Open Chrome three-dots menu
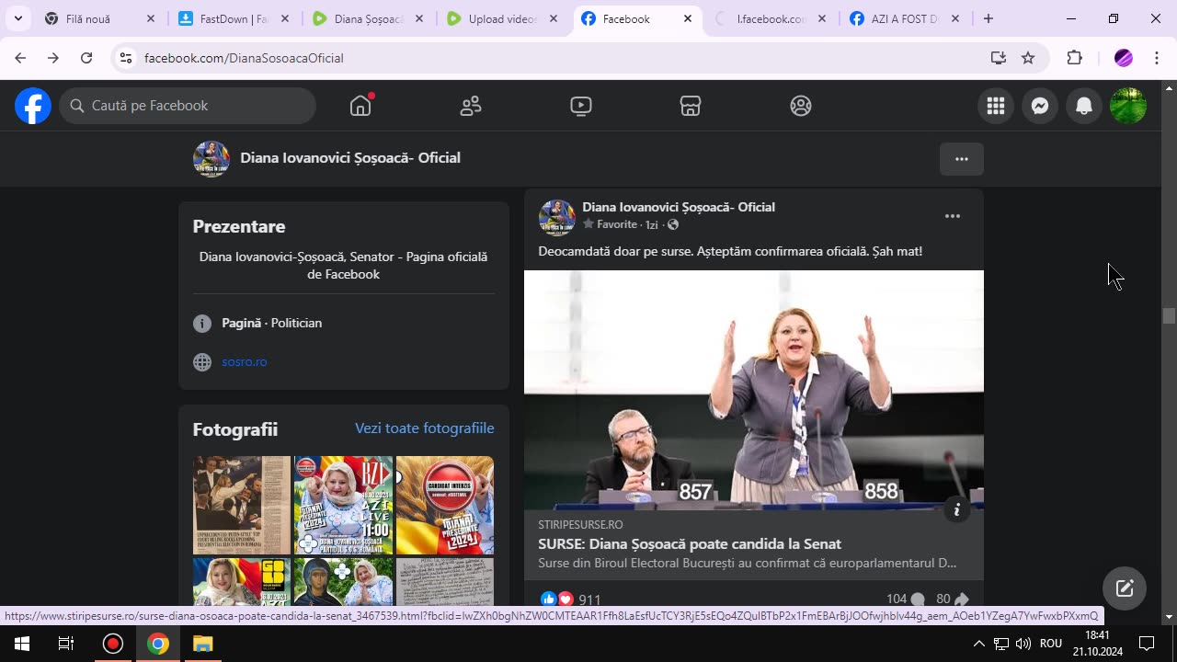The width and height of the screenshot is (1177, 662). [x=1156, y=58]
